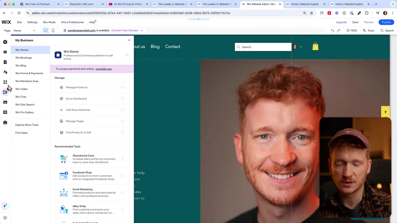The height and width of the screenshot is (223, 397).
Task: Open Email Marketing recommended tool
Action: 92,193
